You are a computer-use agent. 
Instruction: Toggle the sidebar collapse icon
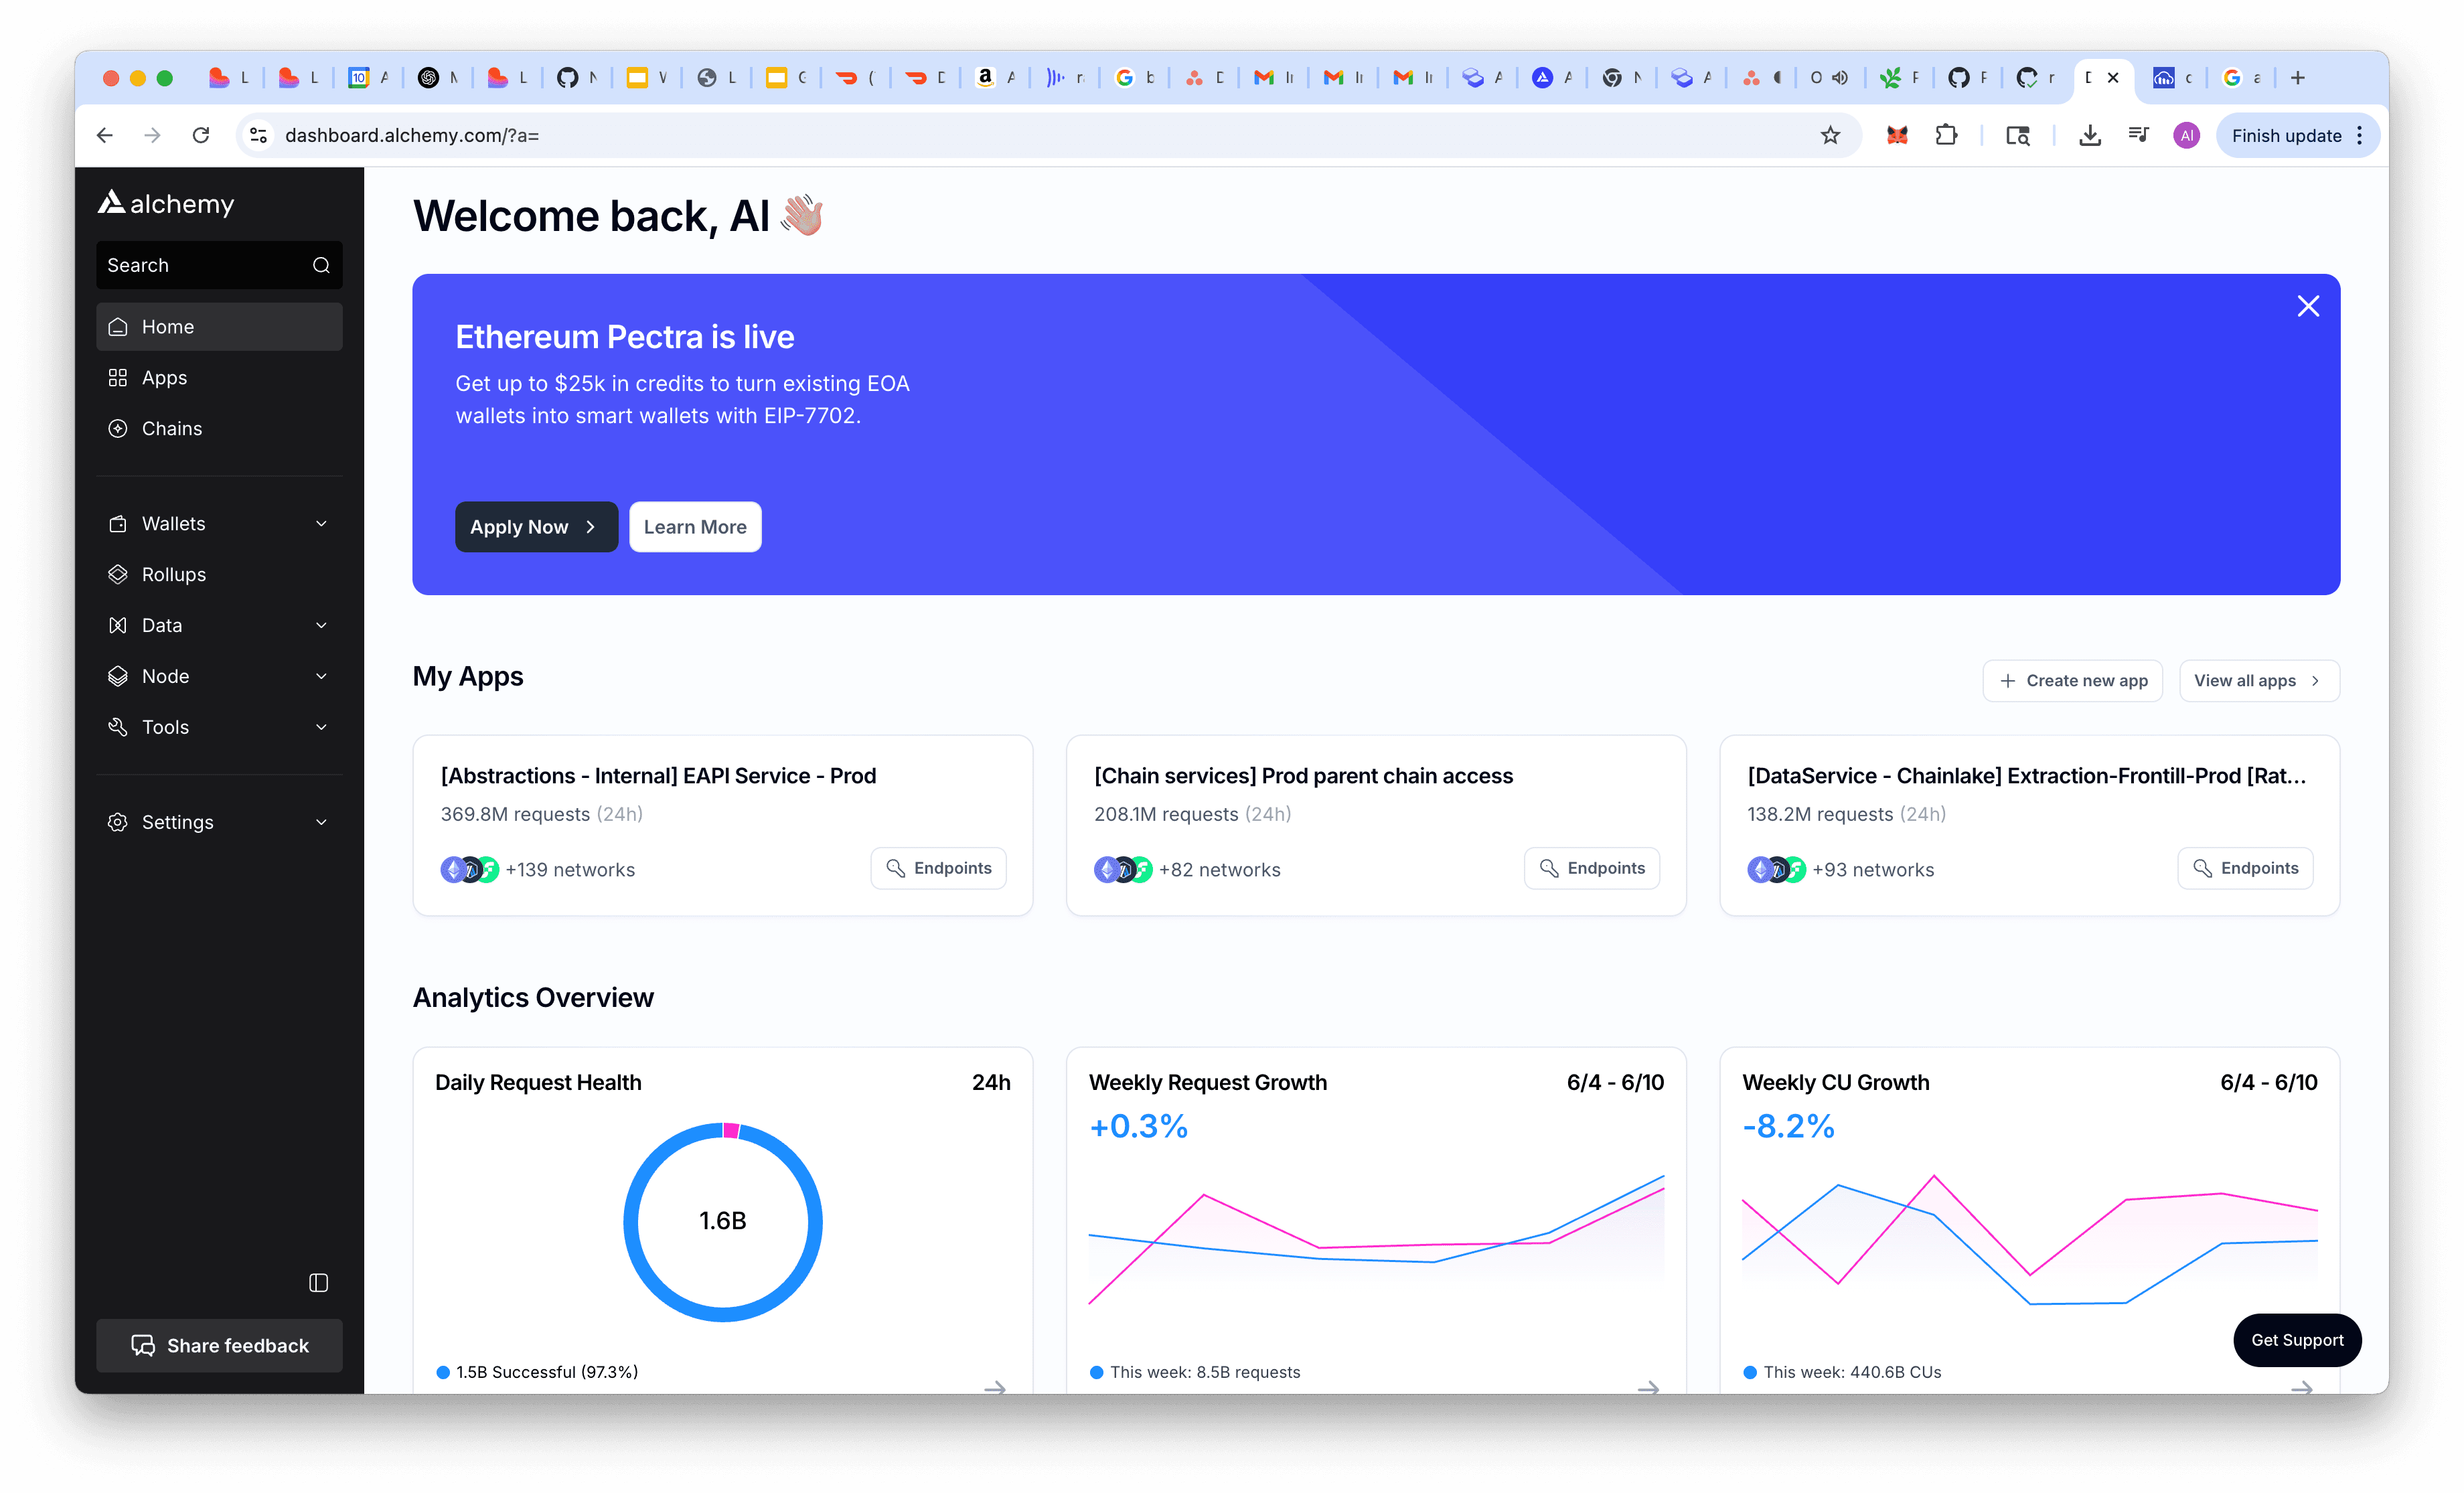[318, 1283]
